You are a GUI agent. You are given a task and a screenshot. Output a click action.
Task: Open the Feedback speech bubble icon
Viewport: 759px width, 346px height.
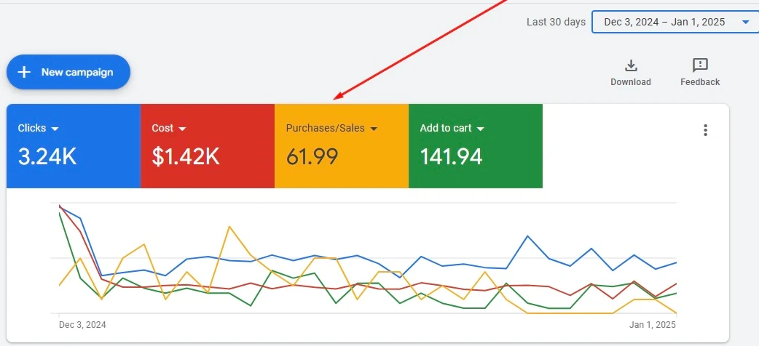coord(700,65)
